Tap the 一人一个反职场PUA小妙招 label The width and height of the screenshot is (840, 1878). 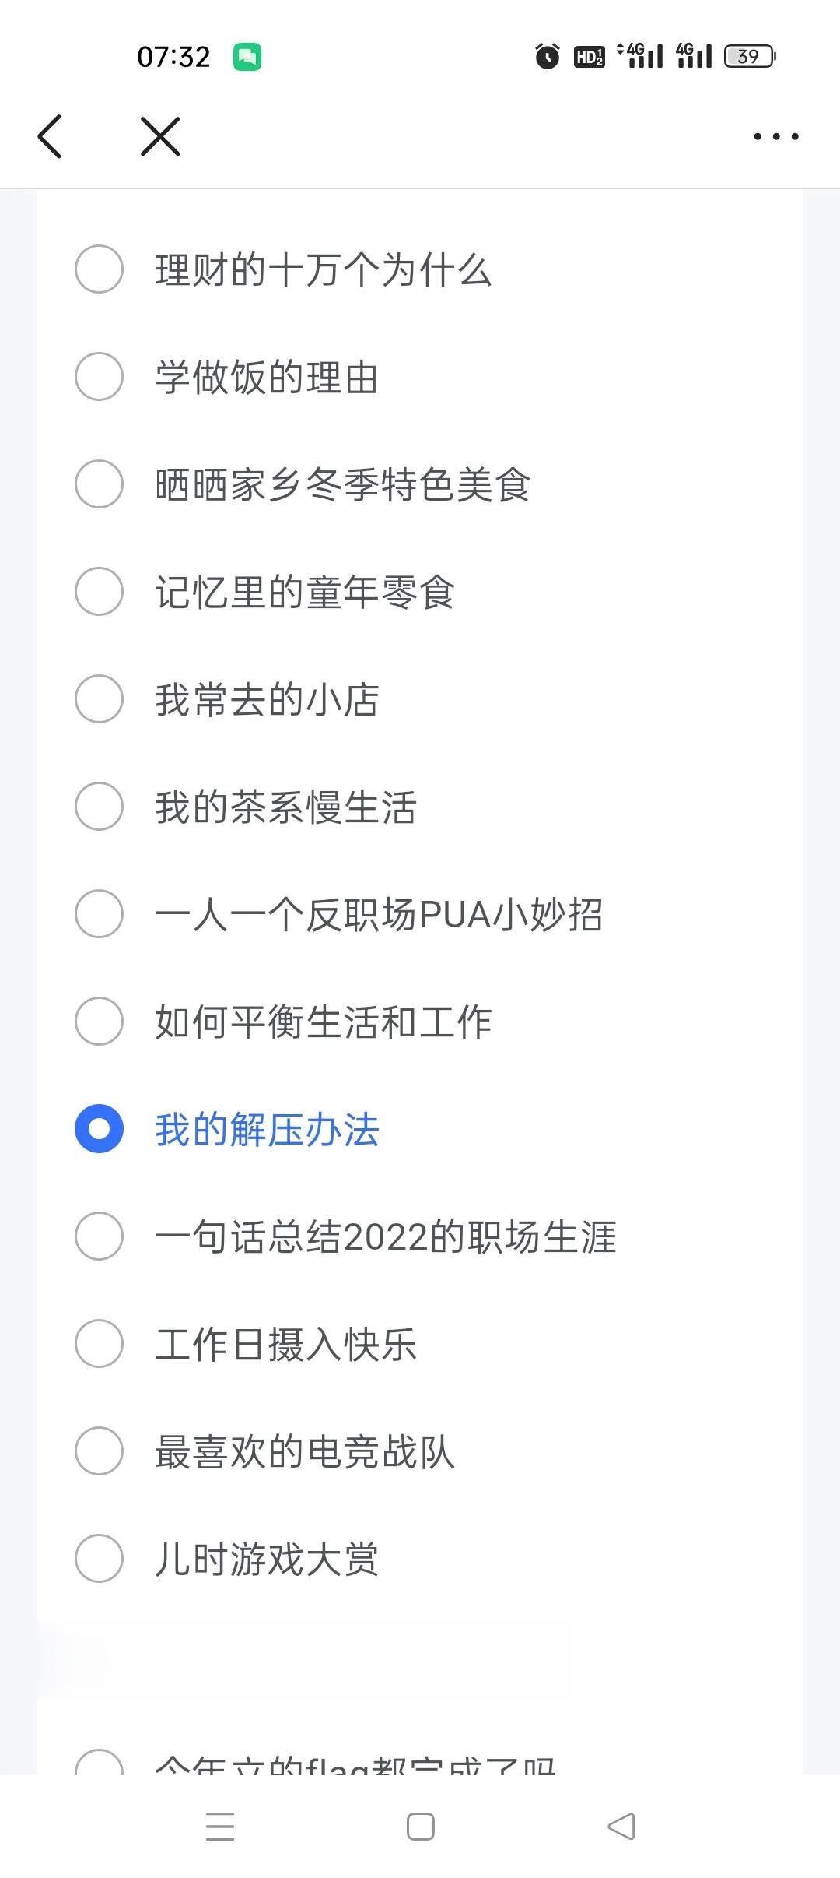(379, 914)
